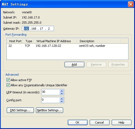Click the Type column header

29,41
